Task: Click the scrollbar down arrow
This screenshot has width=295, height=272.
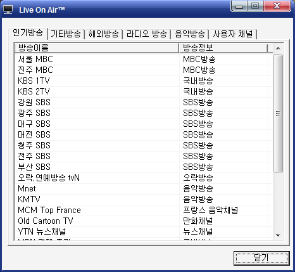Action: pos(278,235)
